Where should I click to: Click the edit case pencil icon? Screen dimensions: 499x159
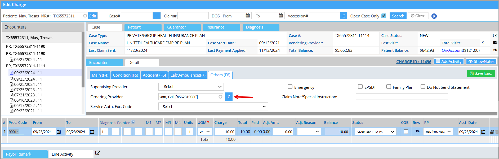tap(495, 35)
